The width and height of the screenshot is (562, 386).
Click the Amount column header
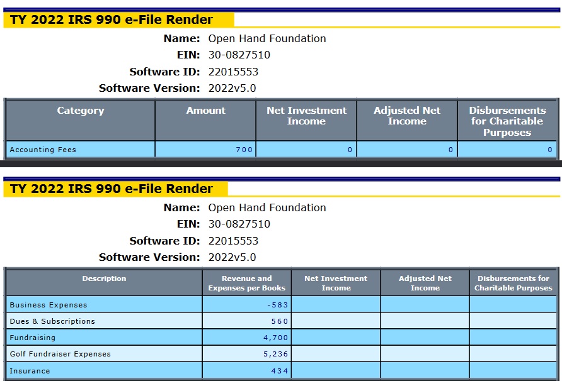pos(206,121)
